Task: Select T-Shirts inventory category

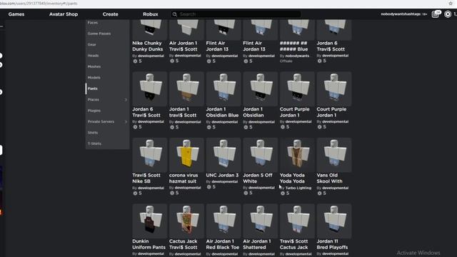Action: point(94,143)
